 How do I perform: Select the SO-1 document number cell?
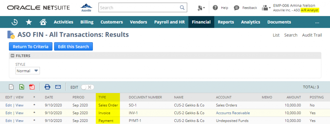pos(133,105)
